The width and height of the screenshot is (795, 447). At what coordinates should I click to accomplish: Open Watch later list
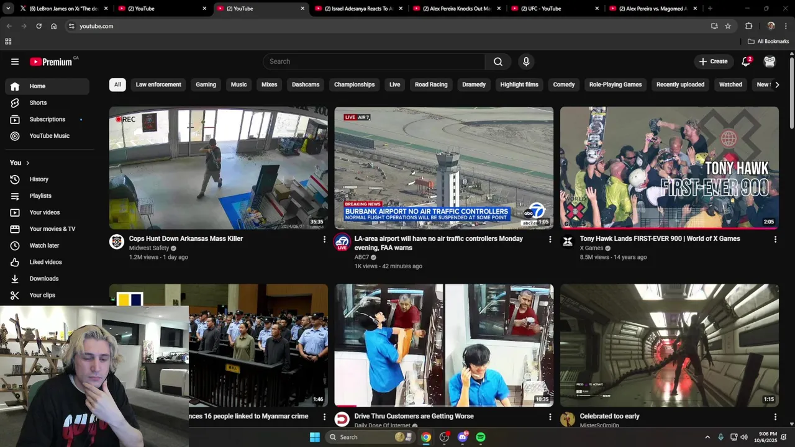(47, 245)
